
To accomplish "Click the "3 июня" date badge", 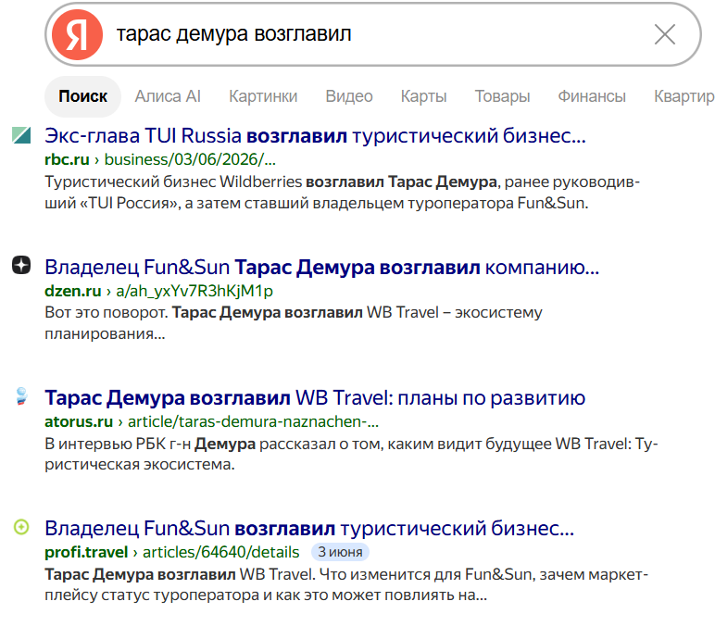I will 340,552.
